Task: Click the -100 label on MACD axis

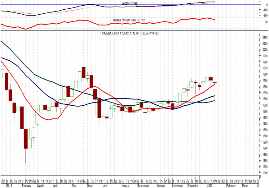Action: 265,10
